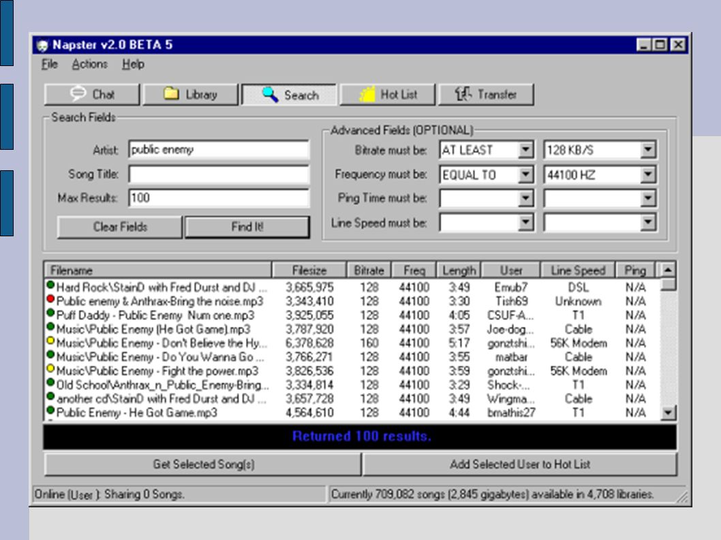Switch to the Chat tab
721x540 pixels.
92,95
